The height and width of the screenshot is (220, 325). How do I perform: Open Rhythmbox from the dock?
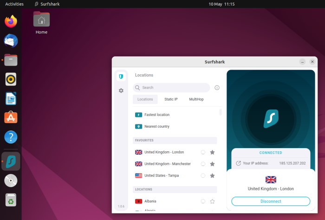[x=11, y=79]
